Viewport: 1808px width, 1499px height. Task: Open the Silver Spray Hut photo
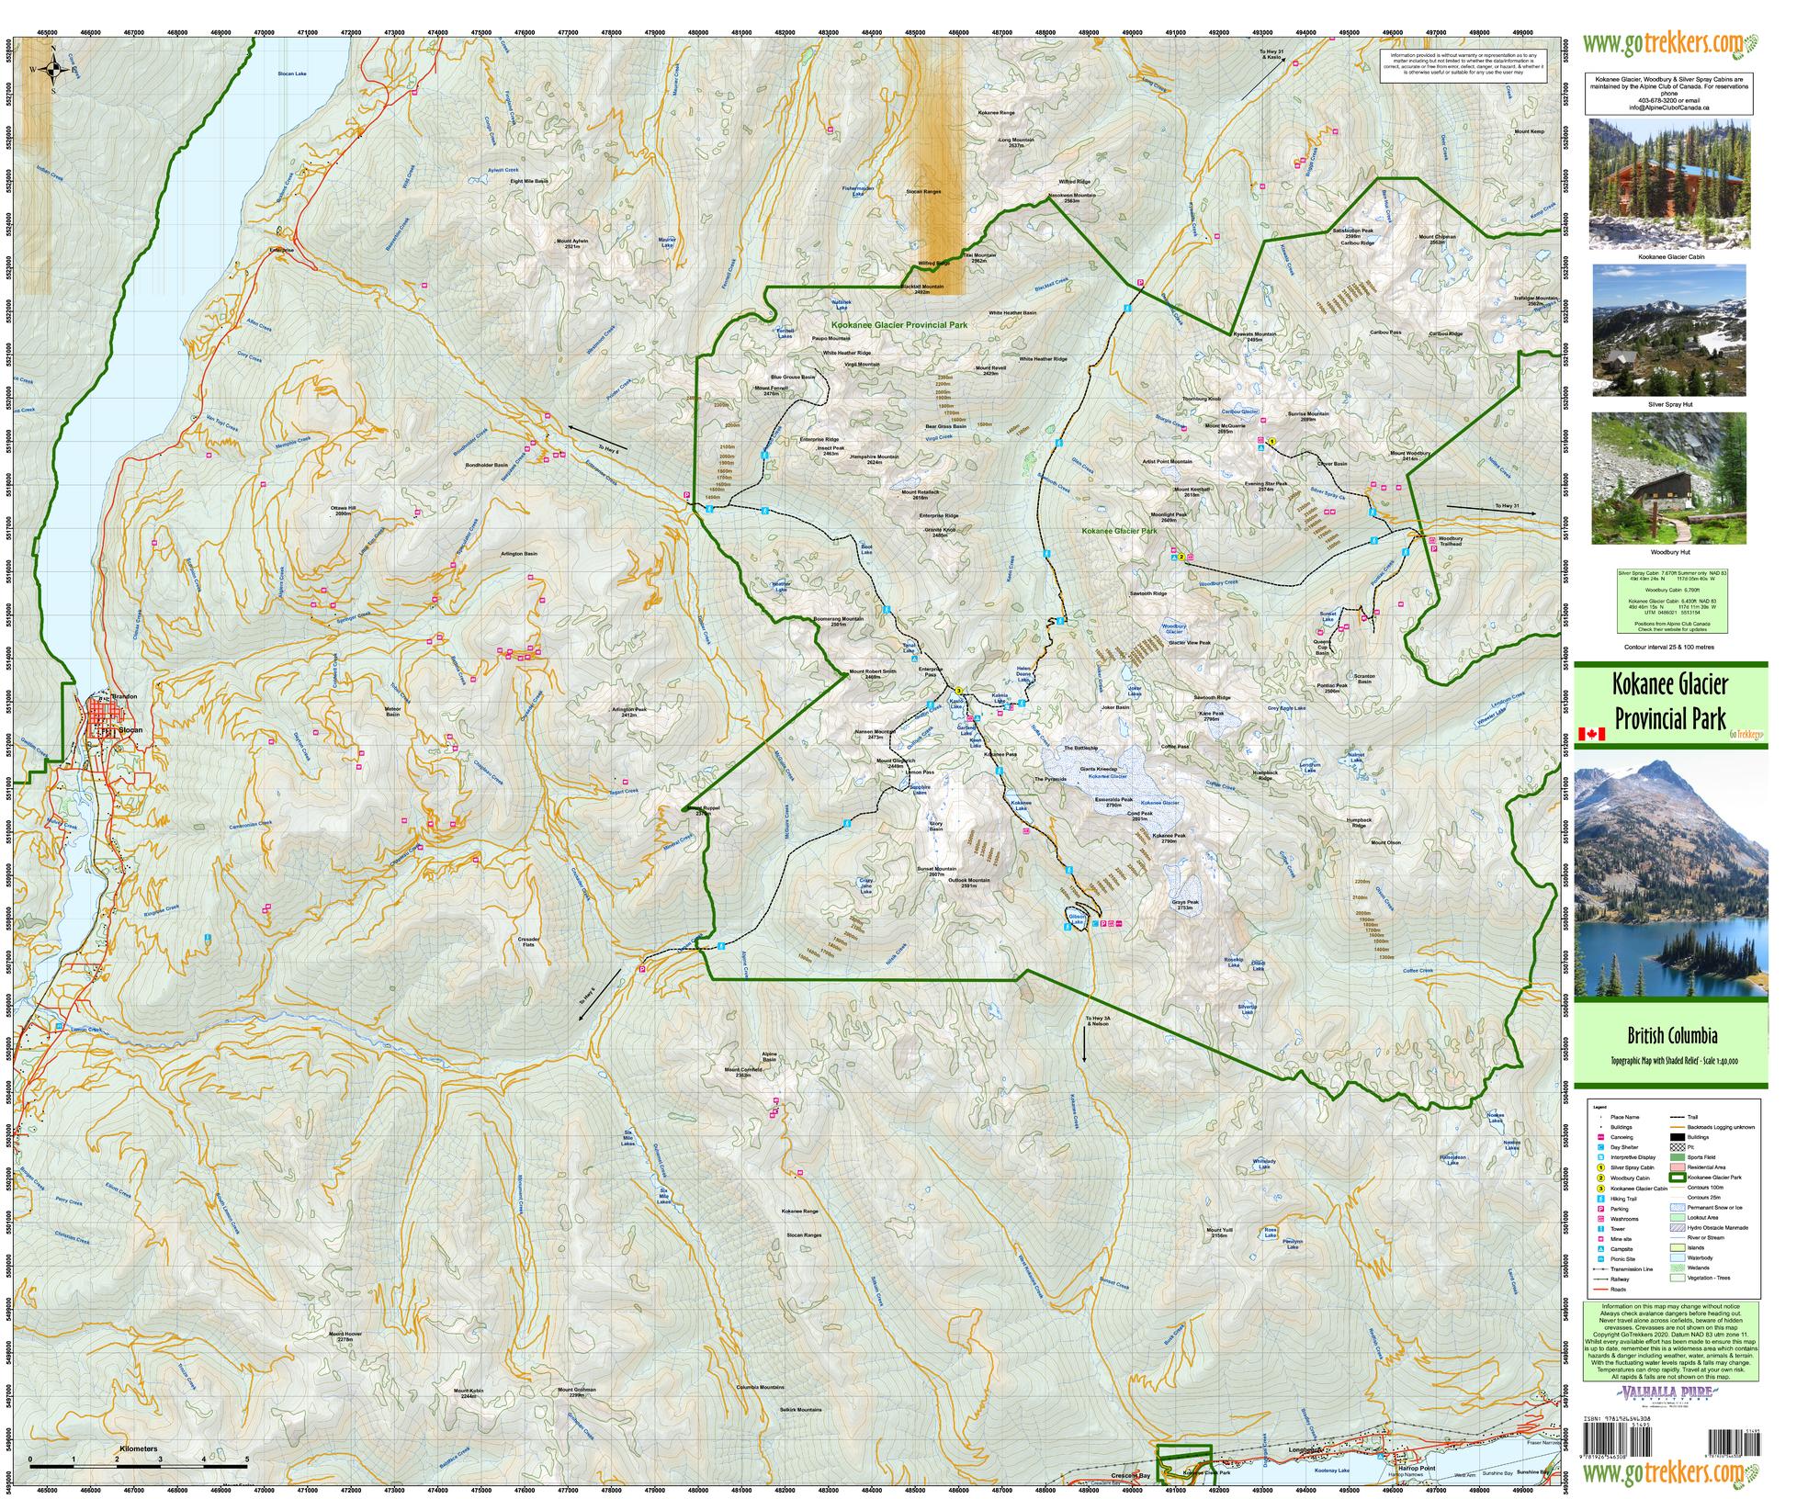click(1669, 330)
